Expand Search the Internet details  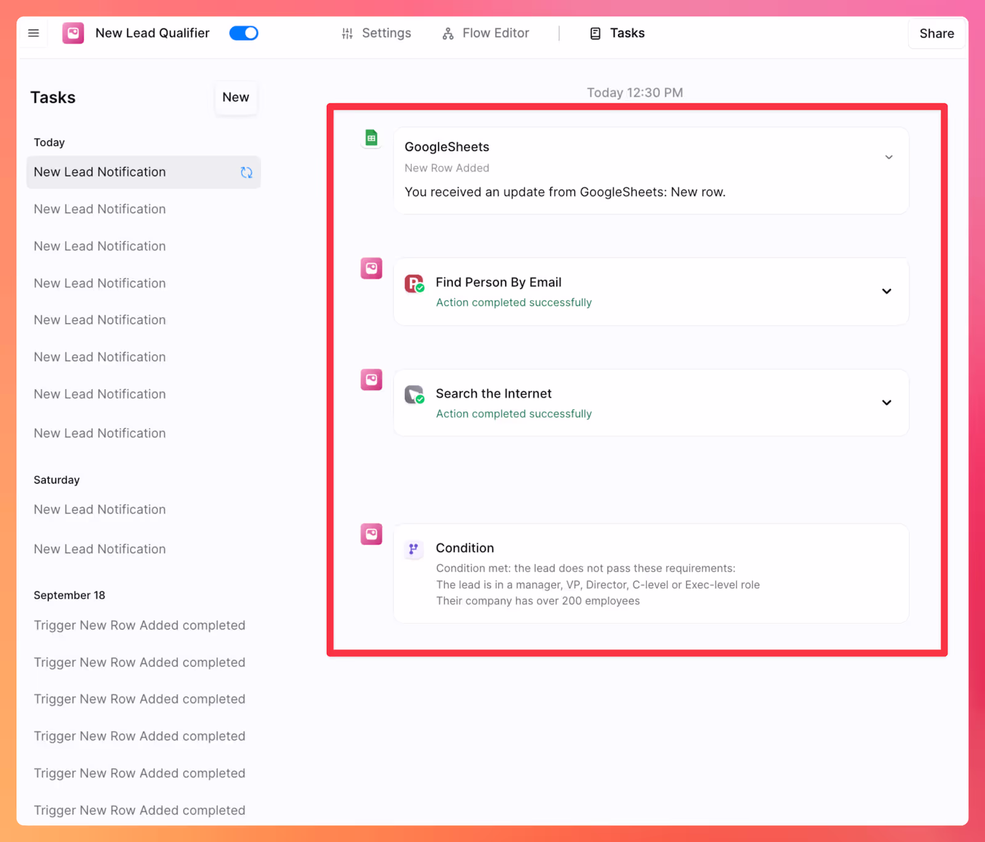coord(886,403)
